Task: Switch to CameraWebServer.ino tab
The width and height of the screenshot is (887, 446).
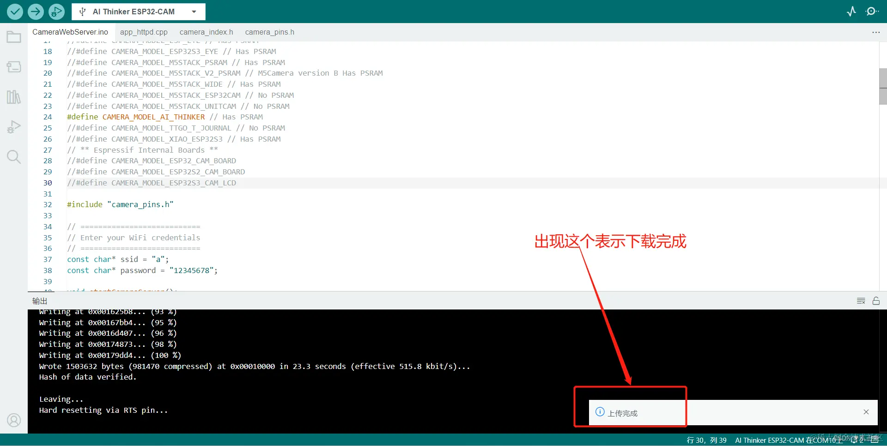Action: pos(70,32)
